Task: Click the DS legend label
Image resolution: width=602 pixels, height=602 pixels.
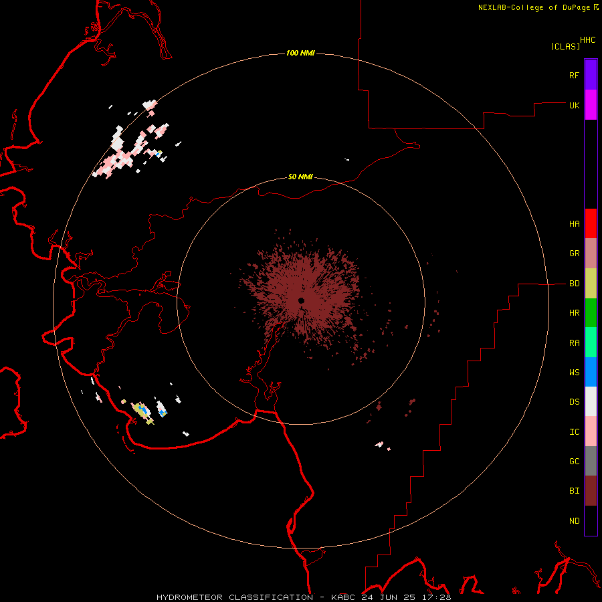Action: [574, 402]
